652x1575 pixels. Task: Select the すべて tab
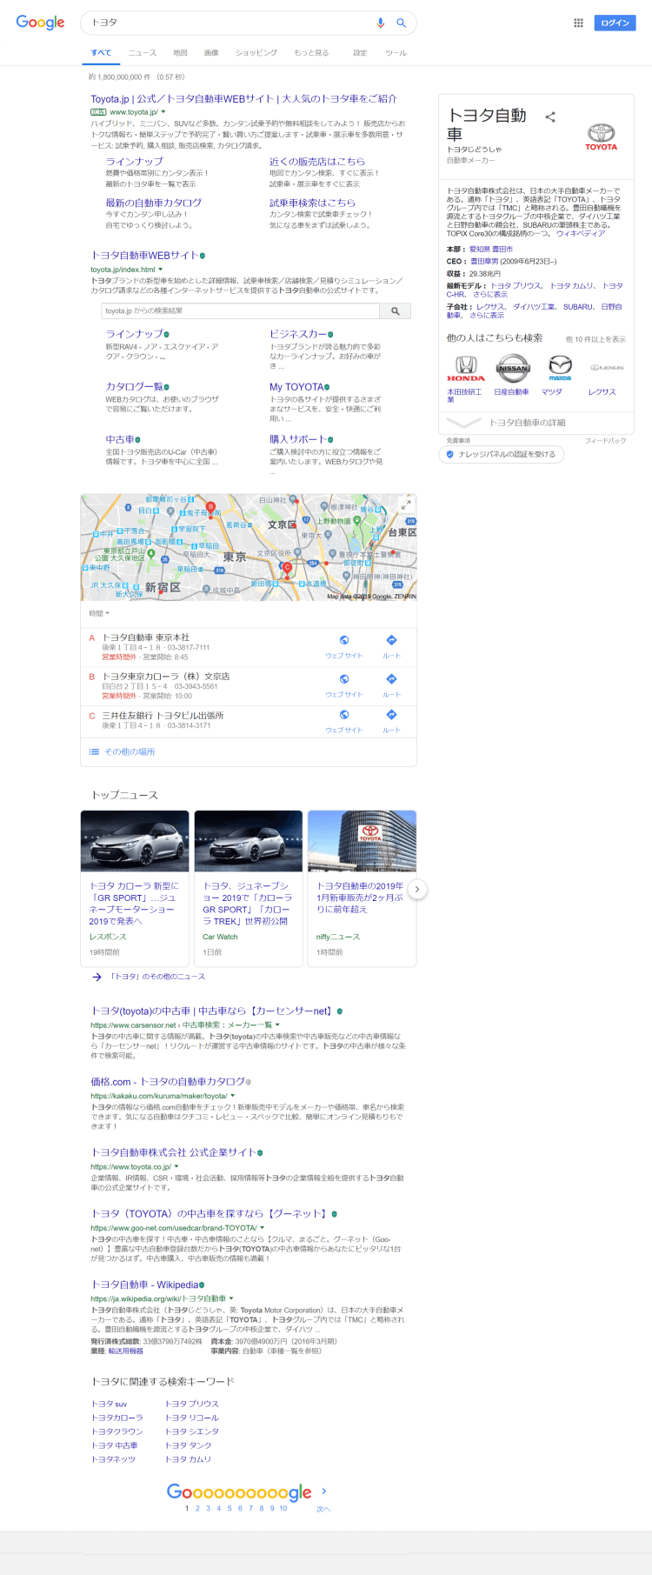[102, 53]
